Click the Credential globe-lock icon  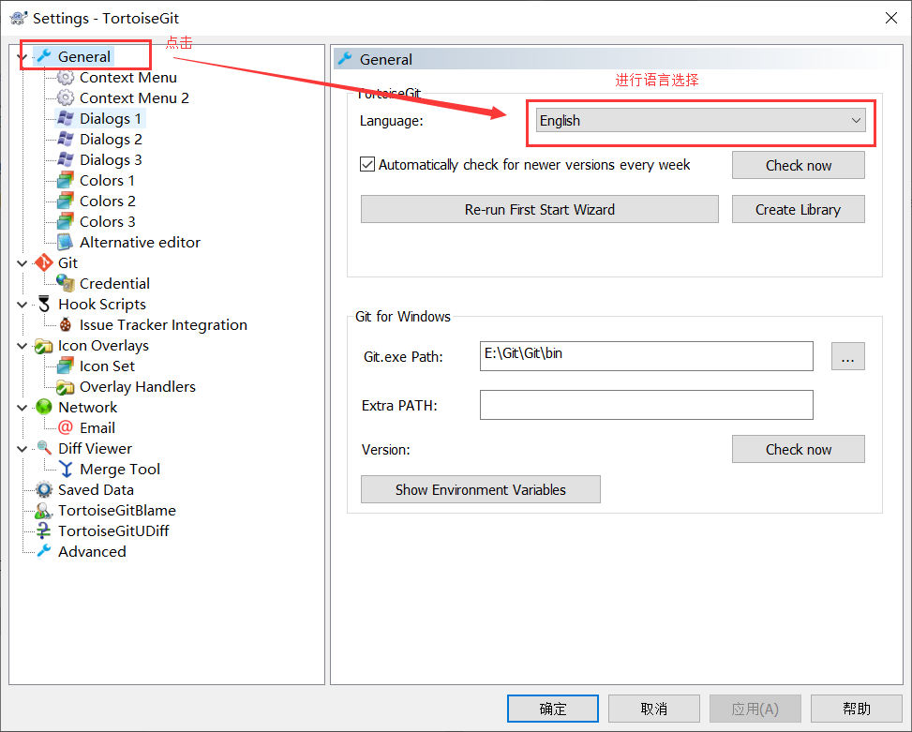click(x=66, y=283)
